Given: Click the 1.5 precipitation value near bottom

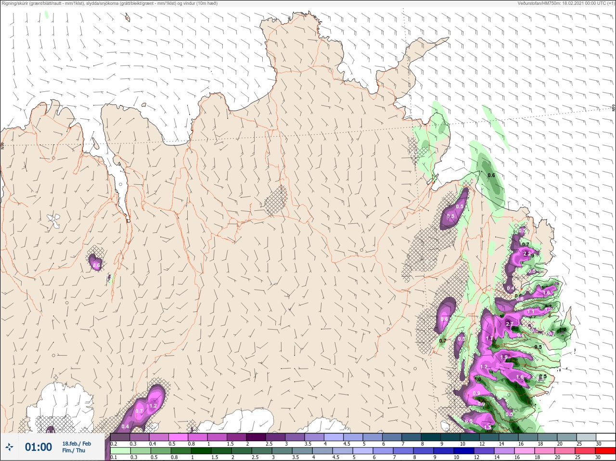Looking at the screenshot, I should point(488,427).
